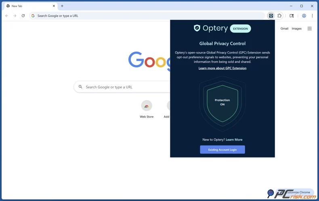Click the Google search box on page
This screenshot has width=319, height=201.
coord(122,87)
